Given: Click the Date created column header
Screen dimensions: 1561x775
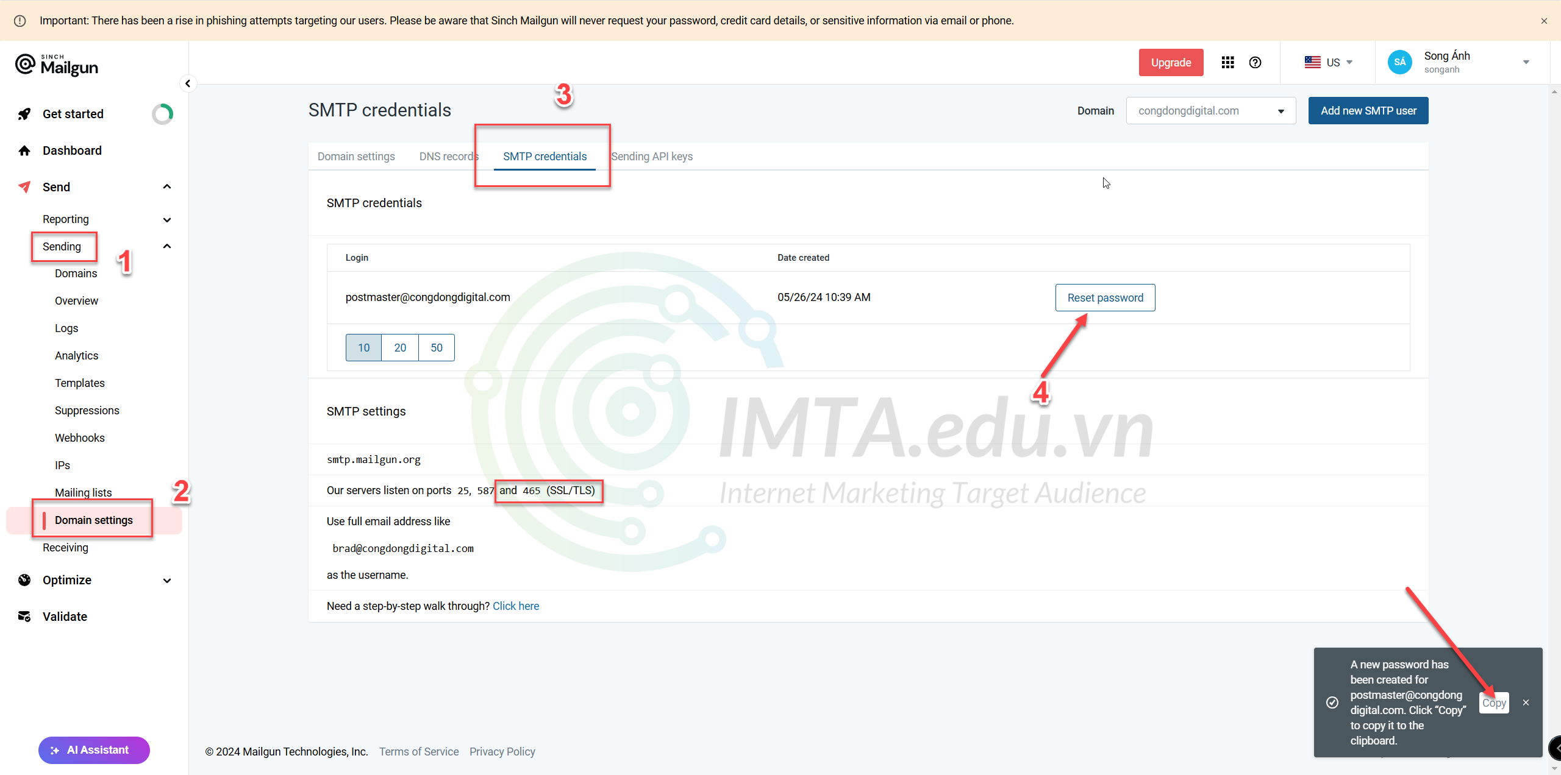Looking at the screenshot, I should point(803,258).
